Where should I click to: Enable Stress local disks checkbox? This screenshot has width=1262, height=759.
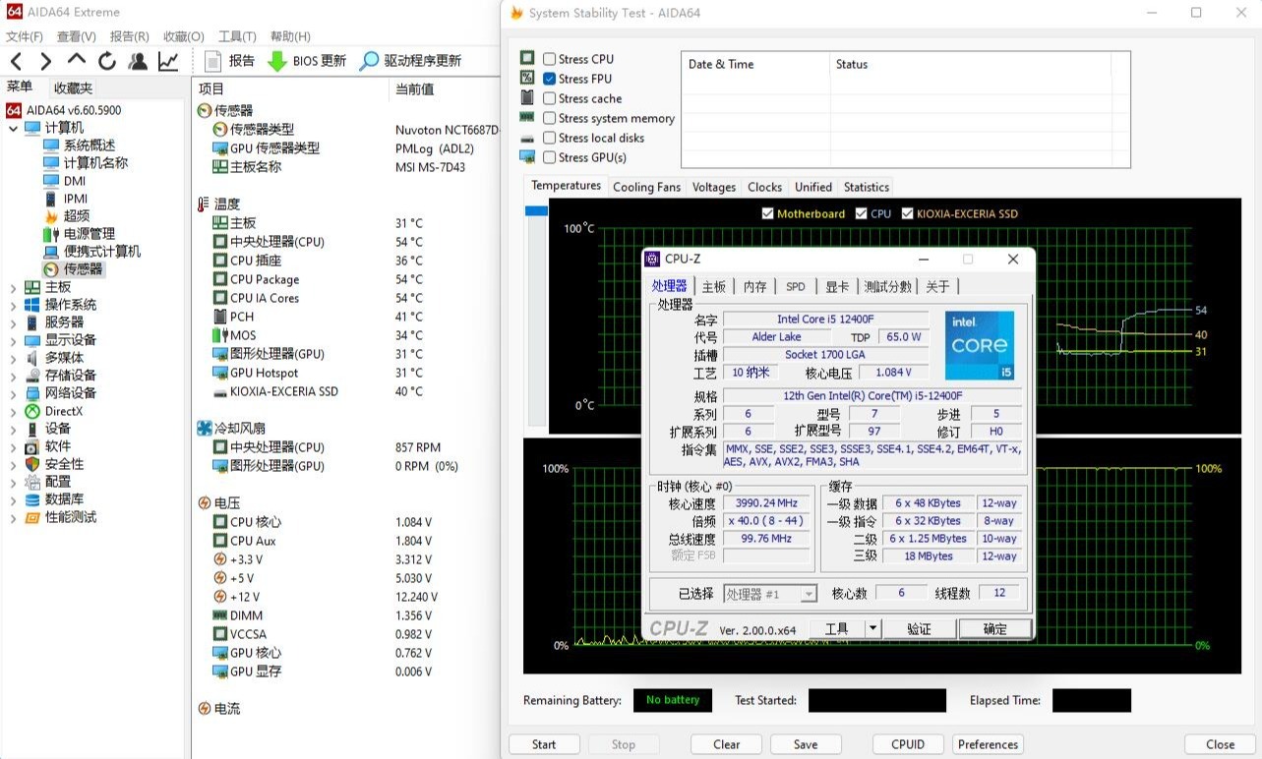tap(549, 138)
